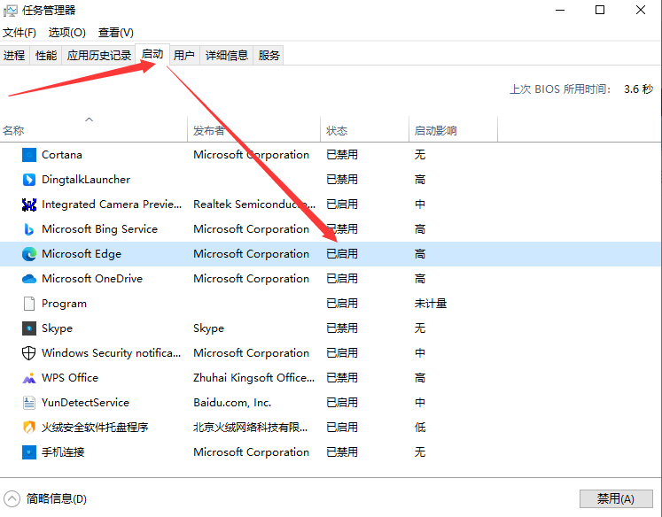Click the 手机连接 app icon
This screenshot has width=662, height=517.
29,452
